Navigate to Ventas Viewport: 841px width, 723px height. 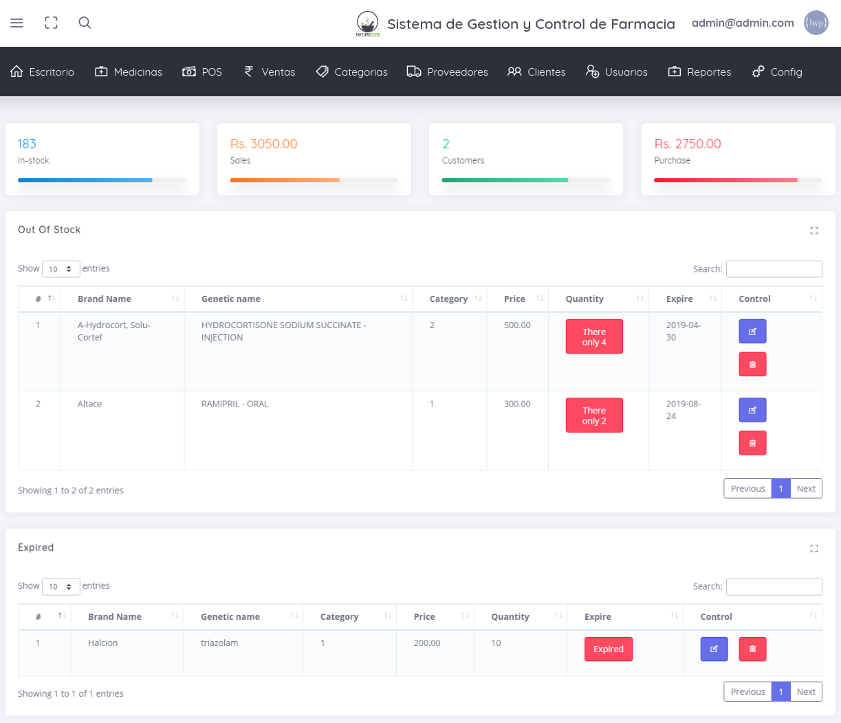tap(270, 72)
